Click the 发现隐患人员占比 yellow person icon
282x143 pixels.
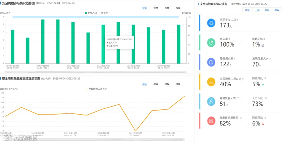[x=211, y=82]
